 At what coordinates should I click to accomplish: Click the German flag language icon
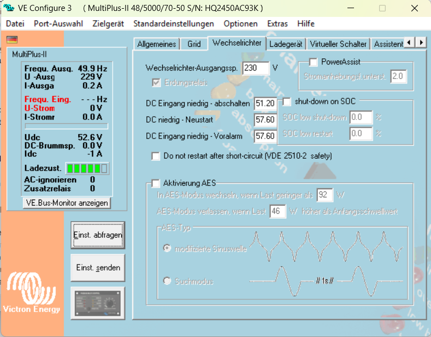11,39
